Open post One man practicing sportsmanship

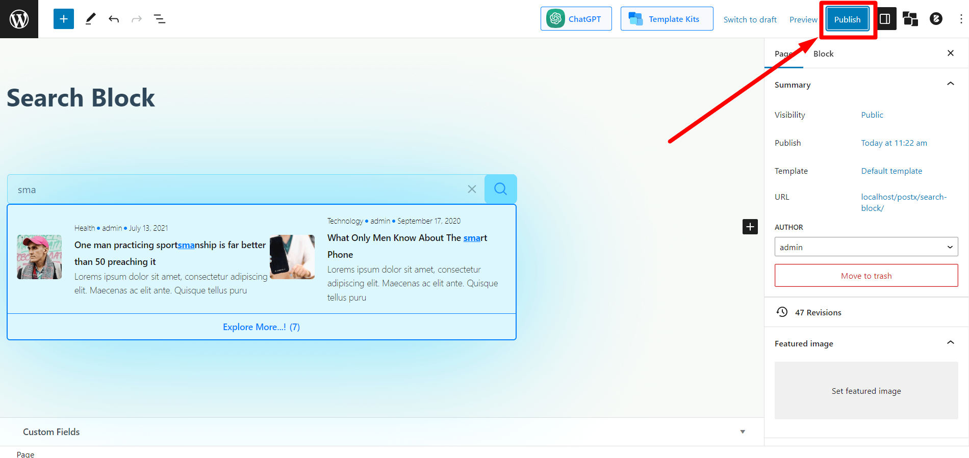point(170,253)
